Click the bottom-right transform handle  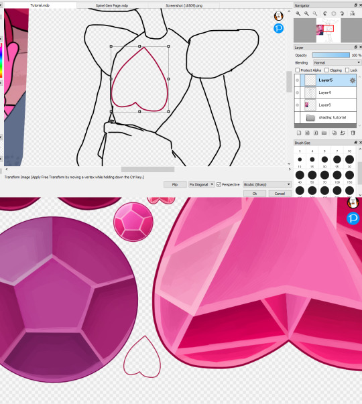168,112
